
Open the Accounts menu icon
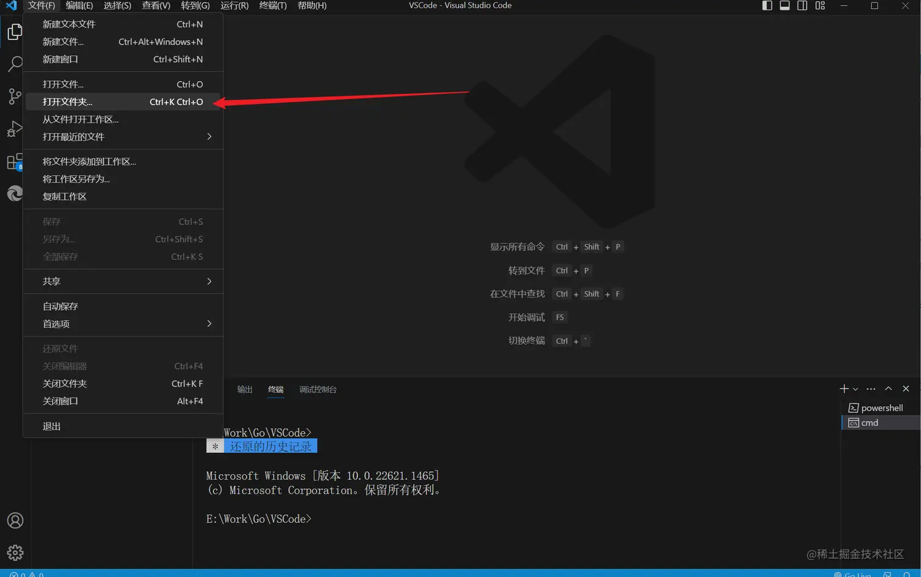[15, 520]
